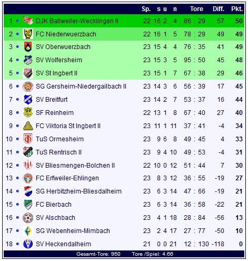Click the Pkt. column header

[x=237, y=9]
